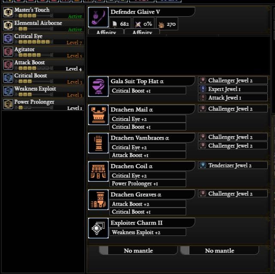275x274 pixels.
Task: Select the Tenderizer Jewel 2 decoration slot
Action: [233, 165]
